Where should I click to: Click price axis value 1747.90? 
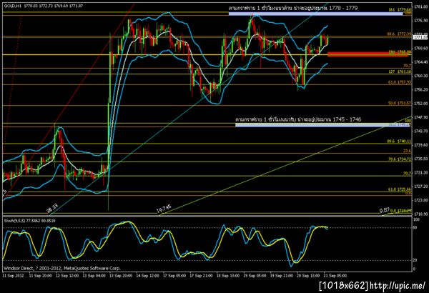[x=420, y=117]
